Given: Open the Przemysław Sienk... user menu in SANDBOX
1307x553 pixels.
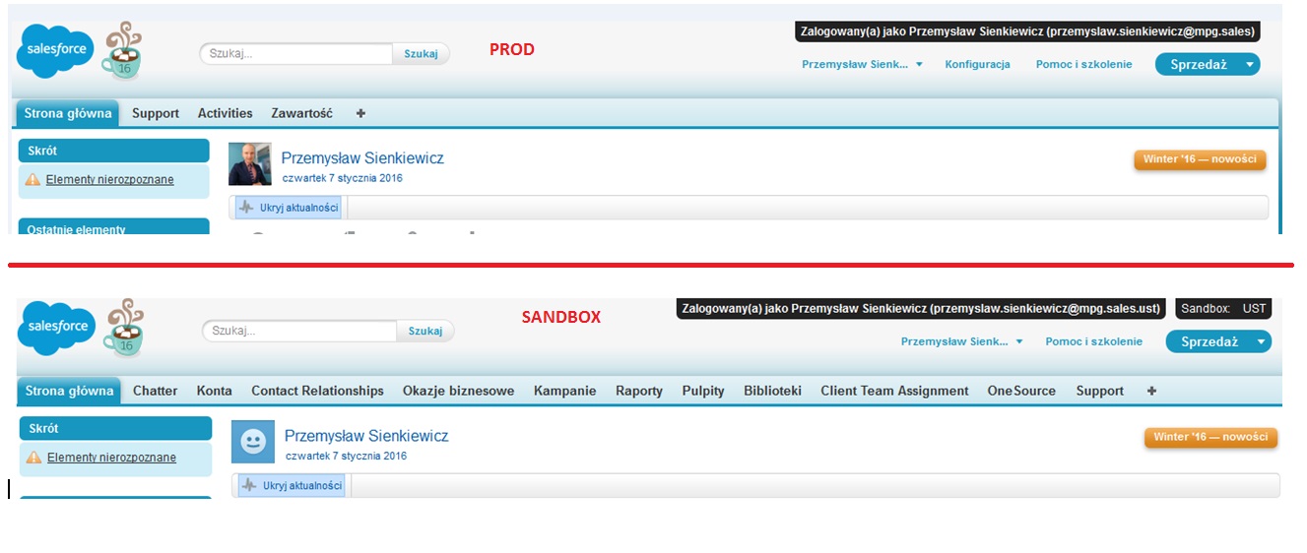Looking at the screenshot, I should coord(961,341).
